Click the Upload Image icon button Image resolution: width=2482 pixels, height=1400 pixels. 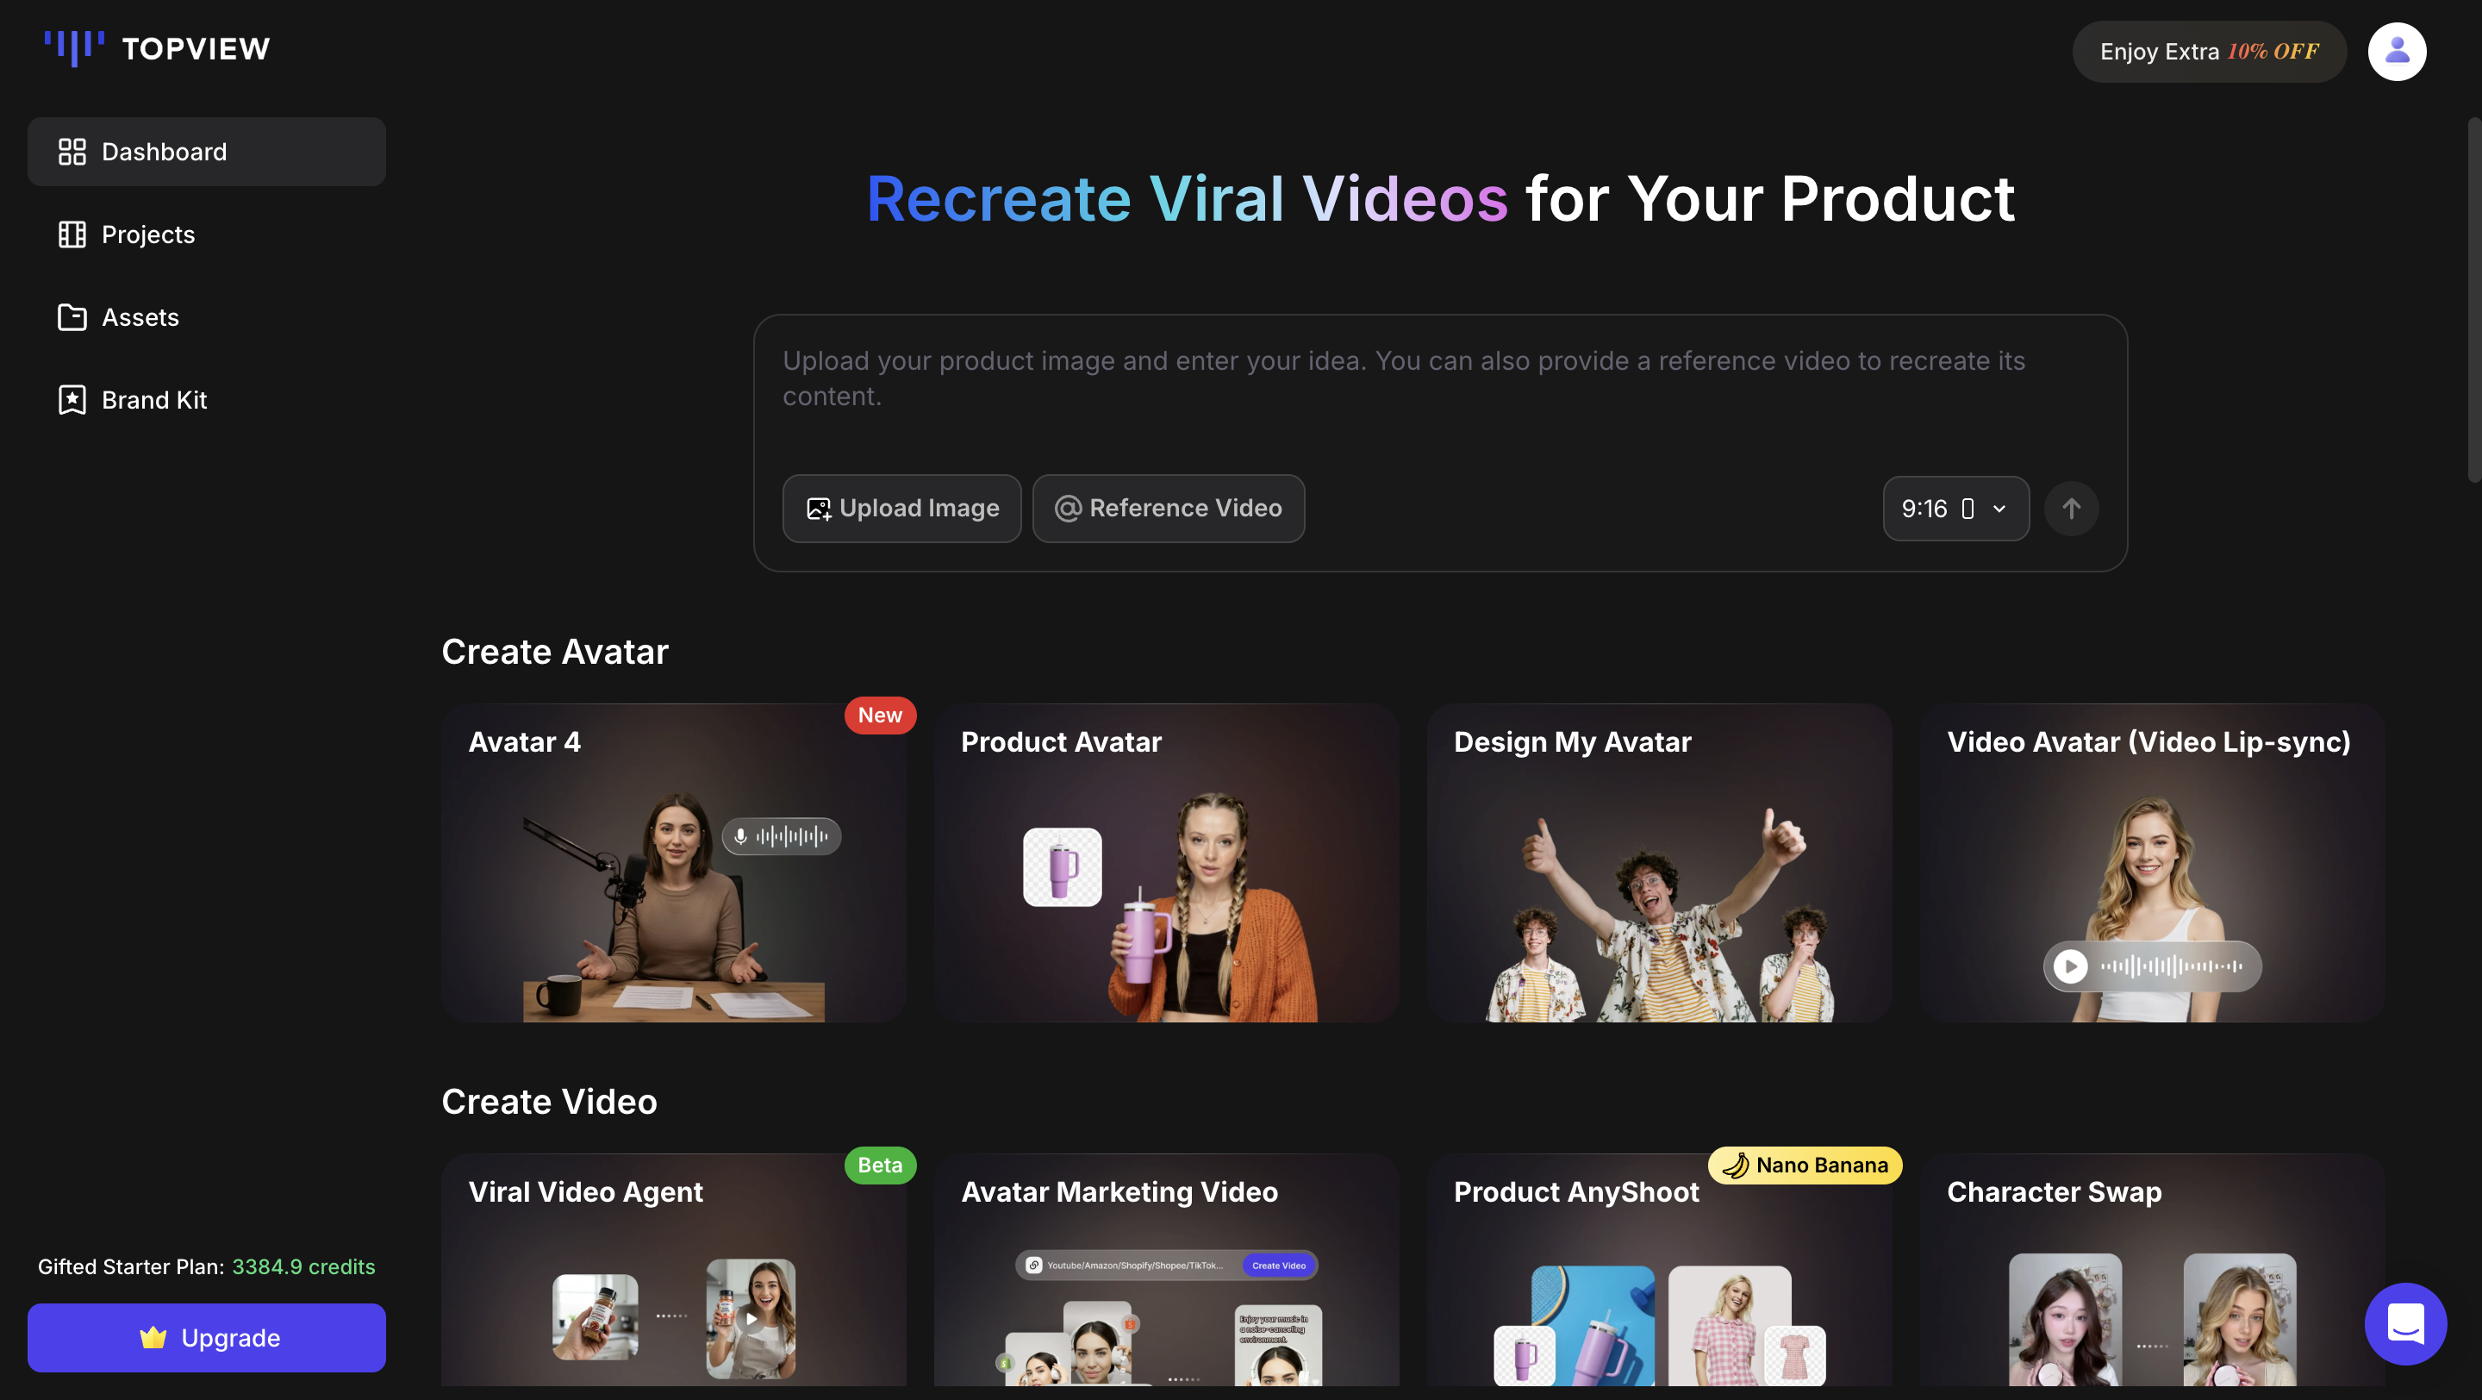point(819,508)
